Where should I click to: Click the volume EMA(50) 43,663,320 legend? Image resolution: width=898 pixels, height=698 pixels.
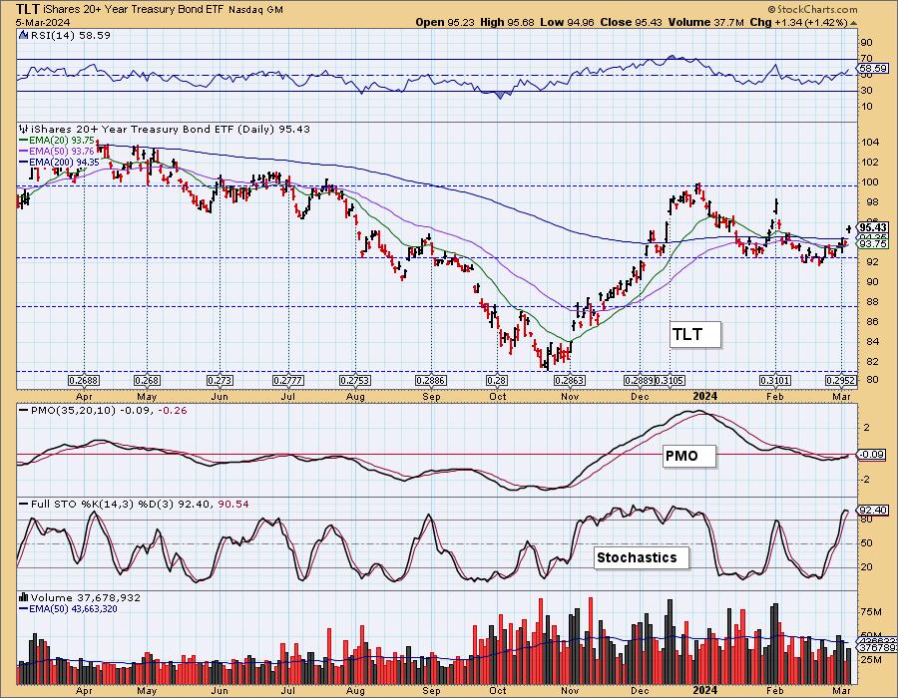73,608
